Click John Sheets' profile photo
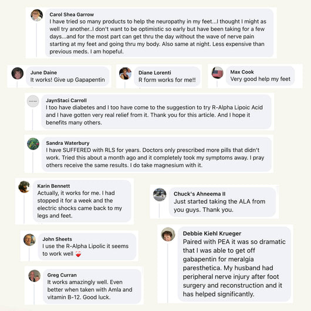The image size is (311, 311). tap(29, 240)
